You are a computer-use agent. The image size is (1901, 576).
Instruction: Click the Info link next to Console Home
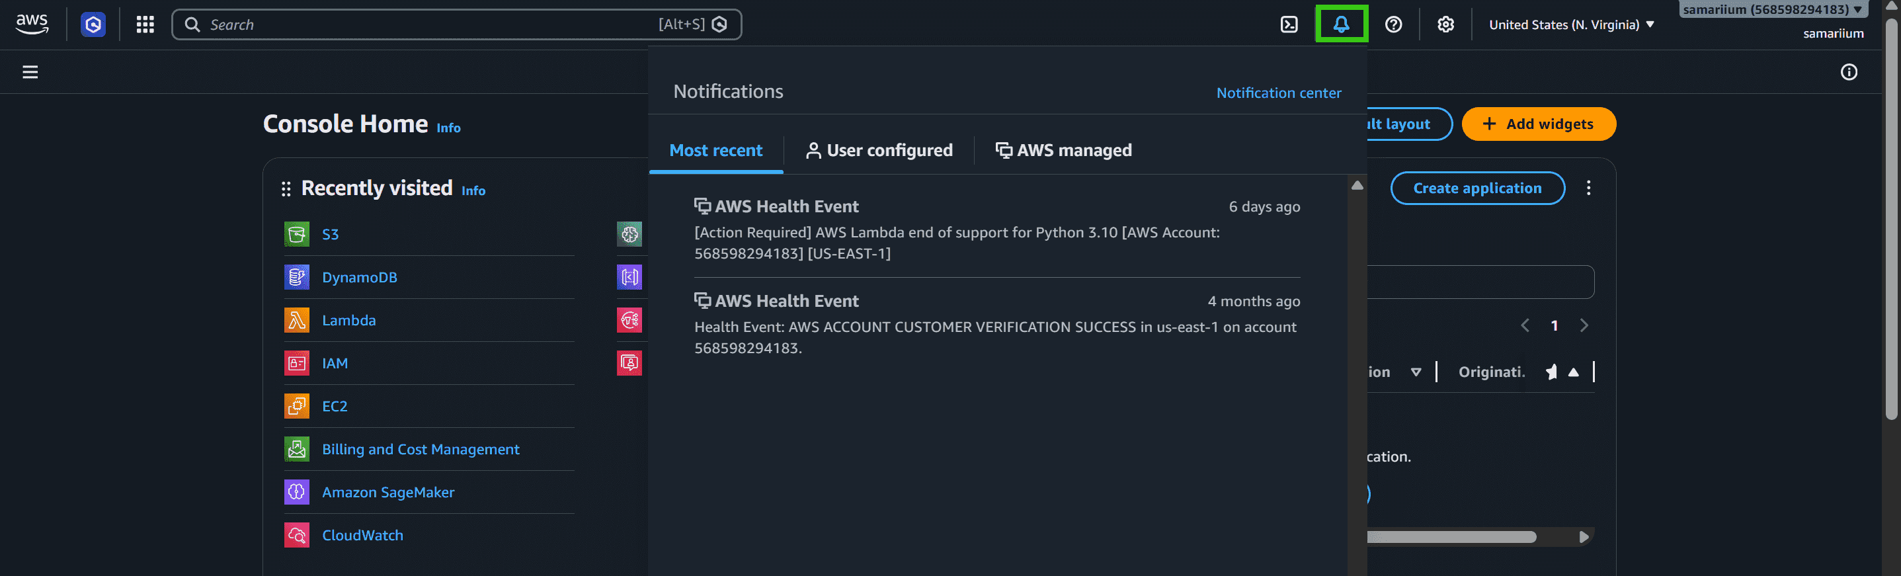[449, 128]
